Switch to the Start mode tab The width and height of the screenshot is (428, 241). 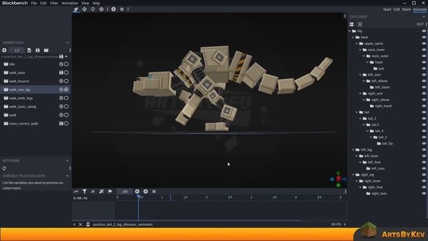pyautogui.click(x=387, y=9)
